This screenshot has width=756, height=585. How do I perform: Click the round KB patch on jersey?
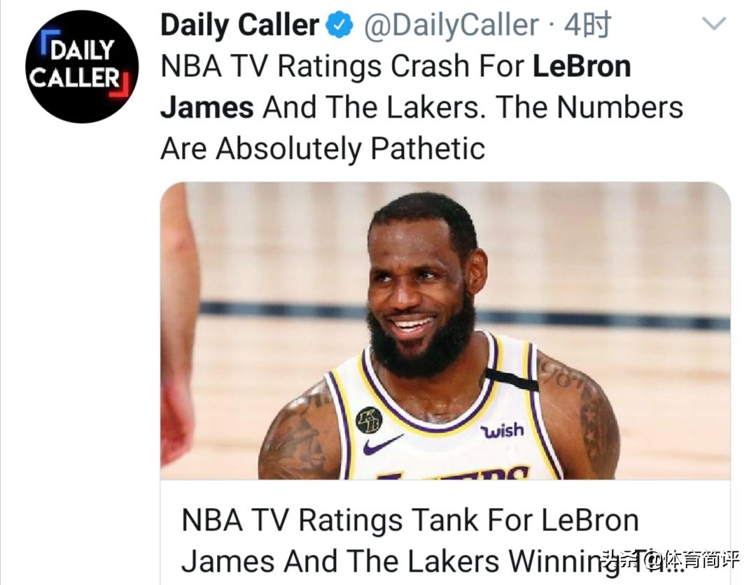(369, 420)
